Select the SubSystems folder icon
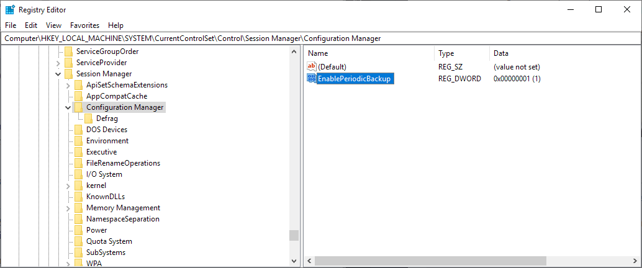The width and height of the screenshot is (642, 268). (x=78, y=252)
